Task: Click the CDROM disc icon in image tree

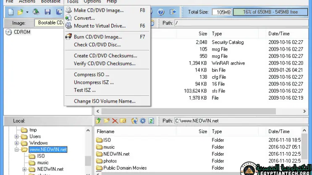Action: pos(8,32)
